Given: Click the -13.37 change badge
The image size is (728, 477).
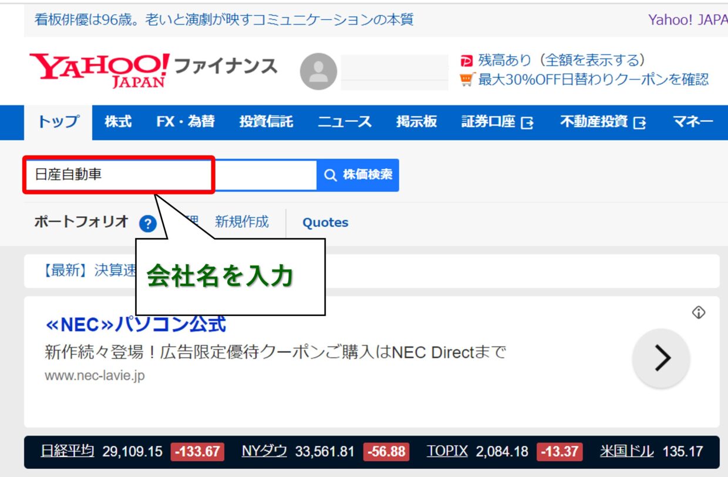Looking at the screenshot, I should point(560,452).
